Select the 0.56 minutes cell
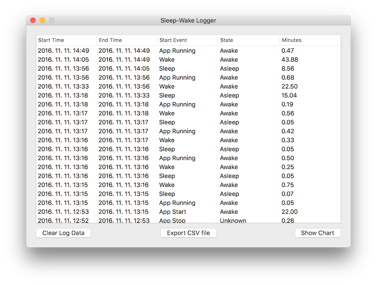377x285 pixels. pos(288,113)
